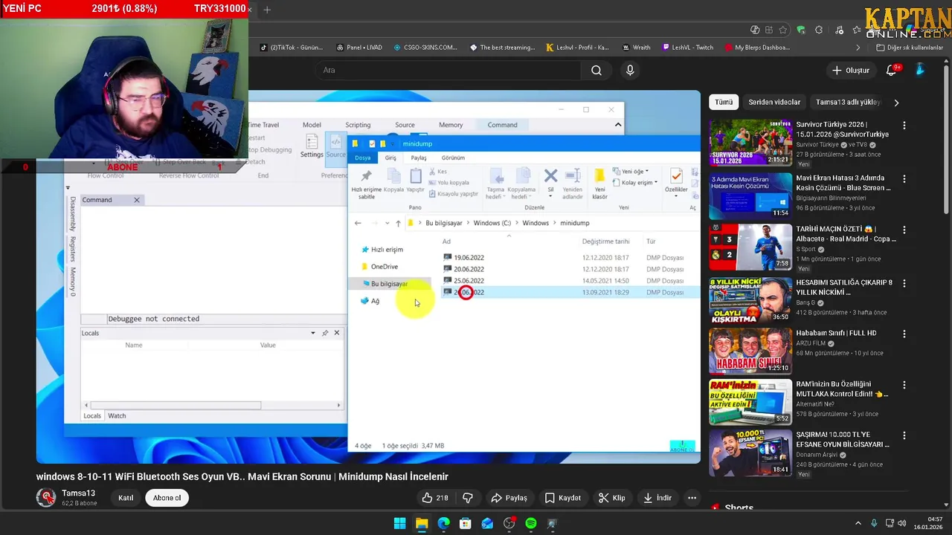
Task: Open Mavi Ekran Hatası 3 Adımda thumbnail
Action: pyautogui.click(x=750, y=195)
